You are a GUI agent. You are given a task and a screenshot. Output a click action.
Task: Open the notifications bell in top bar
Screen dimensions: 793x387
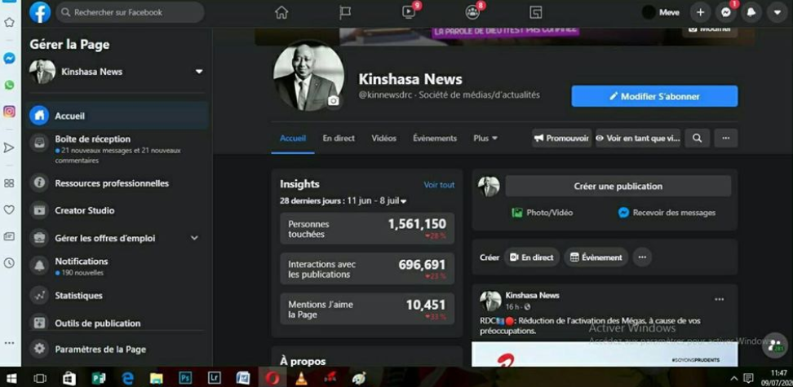tap(751, 13)
